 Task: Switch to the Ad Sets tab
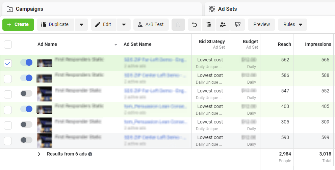(x=227, y=9)
